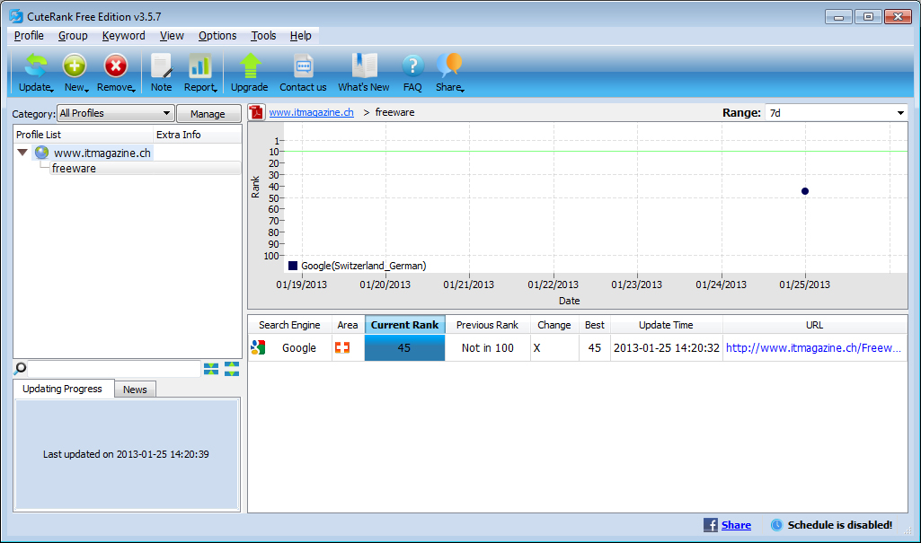This screenshot has width=921, height=543.
Task: Click the schedule clock icon in status bar
Action: [x=776, y=525]
